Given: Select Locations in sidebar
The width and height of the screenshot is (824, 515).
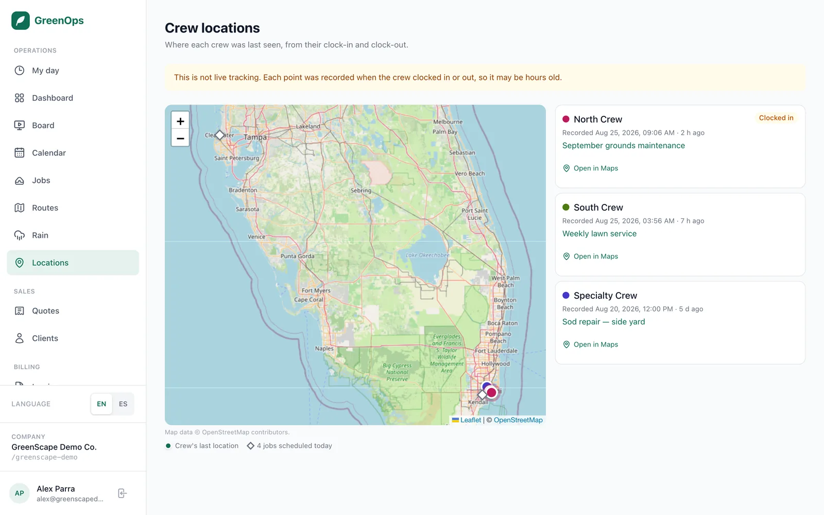Looking at the screenshot, I should (73, 263).
